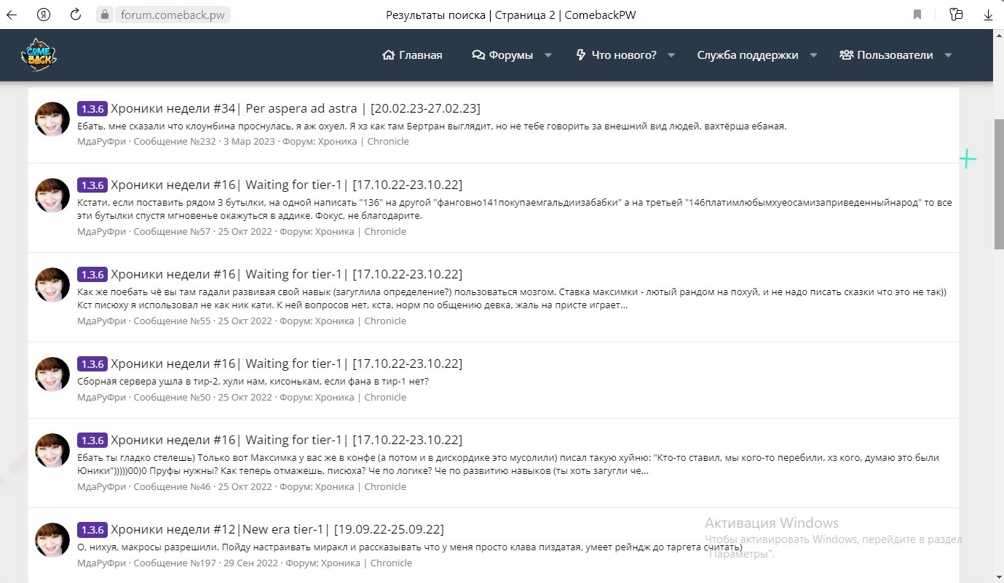Click the Yandex home icon in toolbar
Image resolution: width=1004 pixels, height=583 pixels.
click(44, 15)
